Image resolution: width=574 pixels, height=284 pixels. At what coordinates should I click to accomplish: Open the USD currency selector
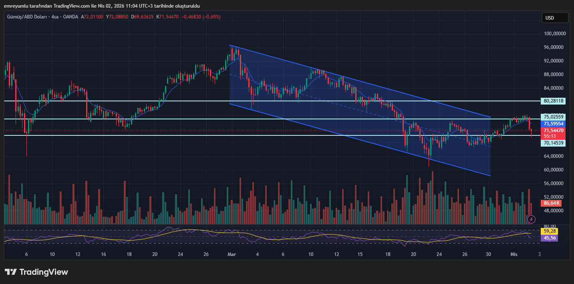[554, 18]
